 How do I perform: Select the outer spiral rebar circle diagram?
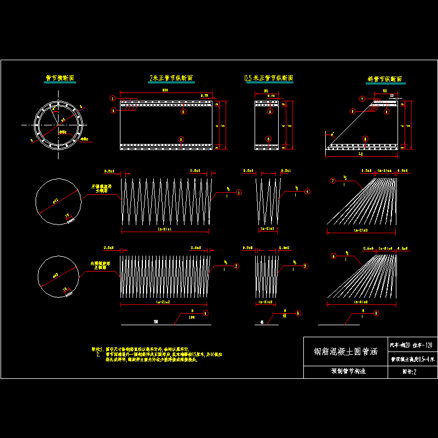coord(59,201)
